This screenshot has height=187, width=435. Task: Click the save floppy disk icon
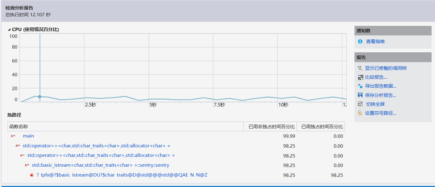pos(360,95)
